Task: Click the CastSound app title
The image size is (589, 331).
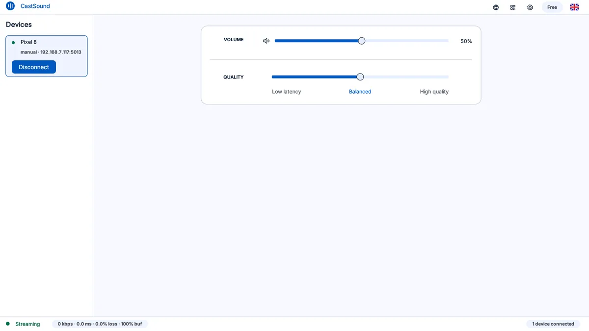Action: coord(35,6)
